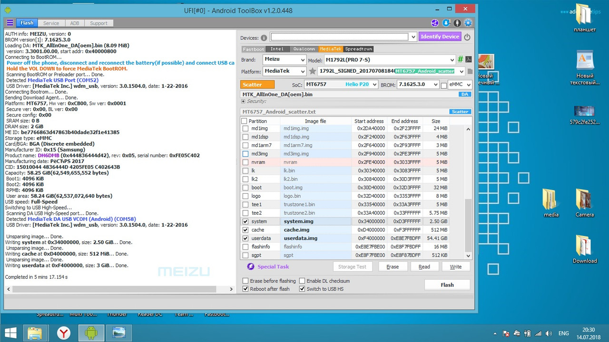Screen dimensions: 609x342
Task: Click the browse file icon beside the firmware box
Action: click(470, 71)
